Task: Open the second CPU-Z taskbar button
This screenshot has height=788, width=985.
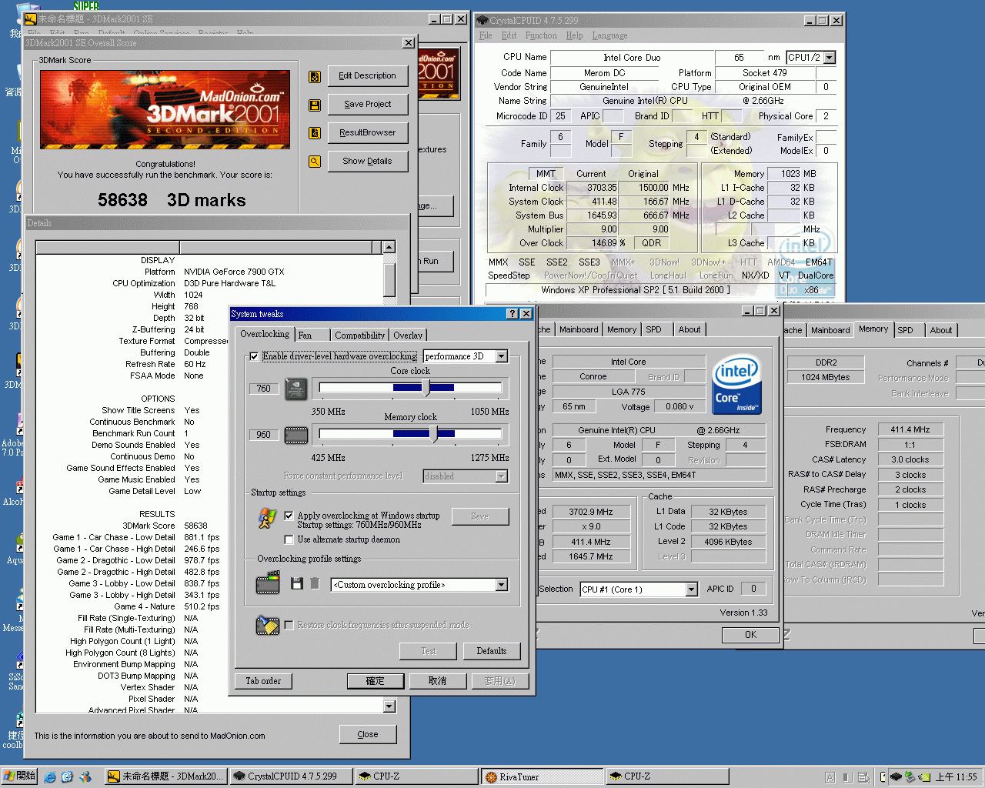Action: [666, 776]
